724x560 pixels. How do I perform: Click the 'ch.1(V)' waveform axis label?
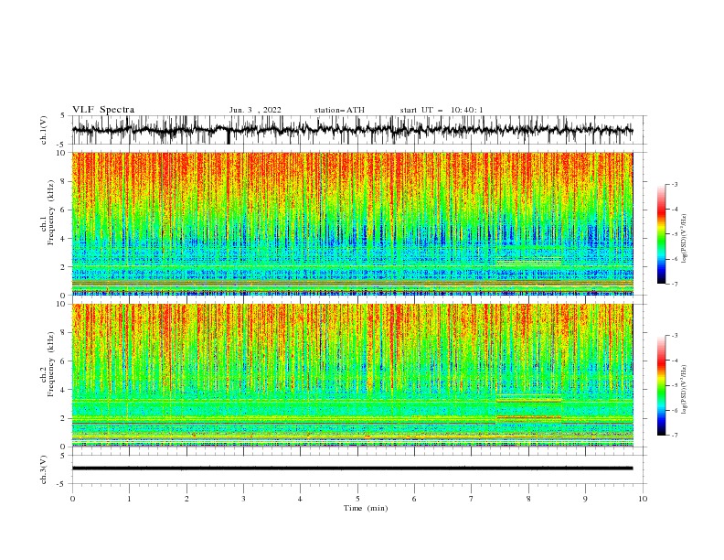[x=44, y=130]
